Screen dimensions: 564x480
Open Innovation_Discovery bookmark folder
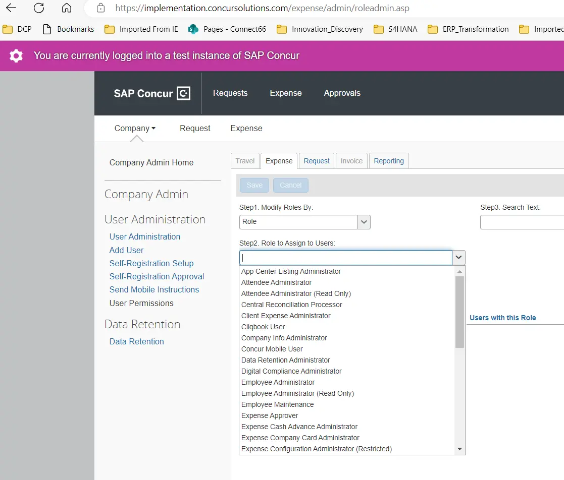point(320,29)
